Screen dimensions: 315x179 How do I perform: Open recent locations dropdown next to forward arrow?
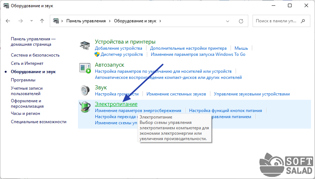(31, 21)
